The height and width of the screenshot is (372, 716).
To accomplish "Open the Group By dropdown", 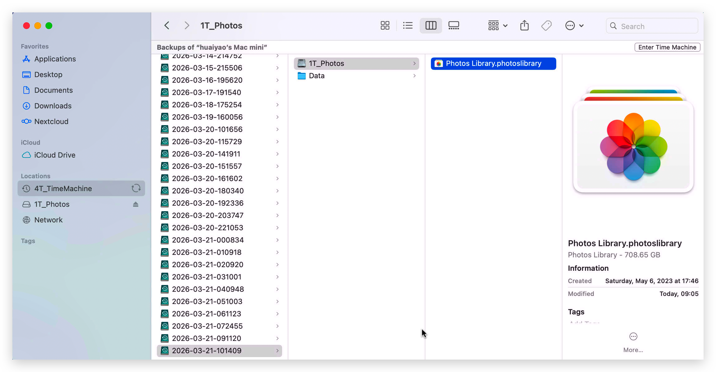I will [x=498, y=25].
